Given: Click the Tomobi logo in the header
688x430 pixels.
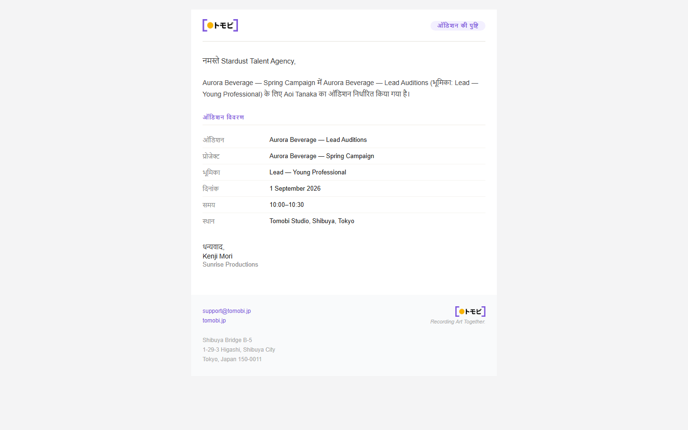Looking at the screenshot, I should pyautogui.click(x=220, y=25).
